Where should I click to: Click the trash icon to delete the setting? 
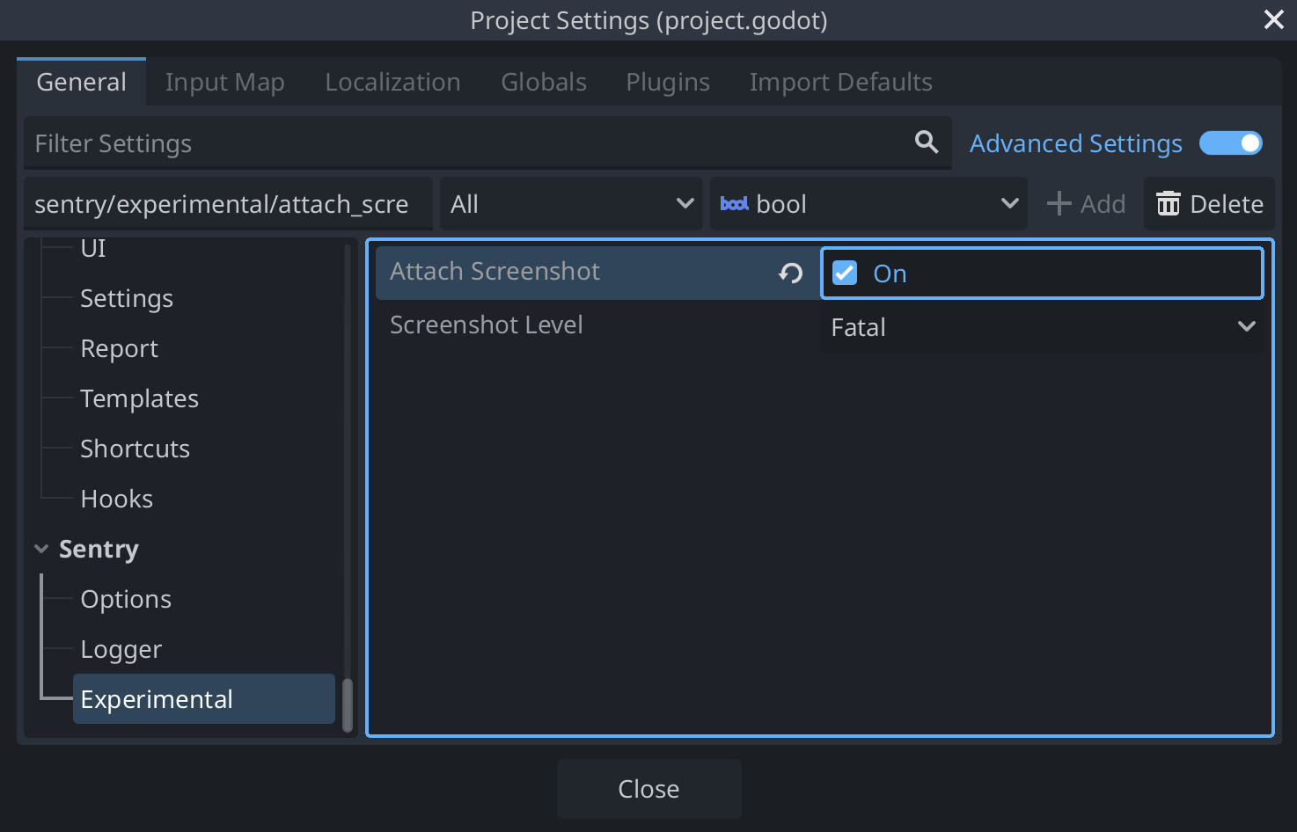click(1169, 203)
